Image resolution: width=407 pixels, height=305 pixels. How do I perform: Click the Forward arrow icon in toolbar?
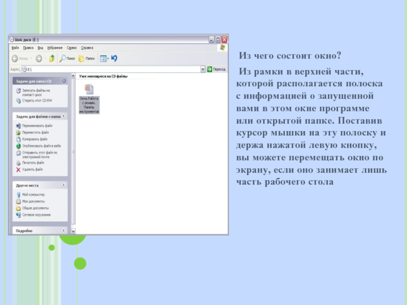tap(39, 58)
